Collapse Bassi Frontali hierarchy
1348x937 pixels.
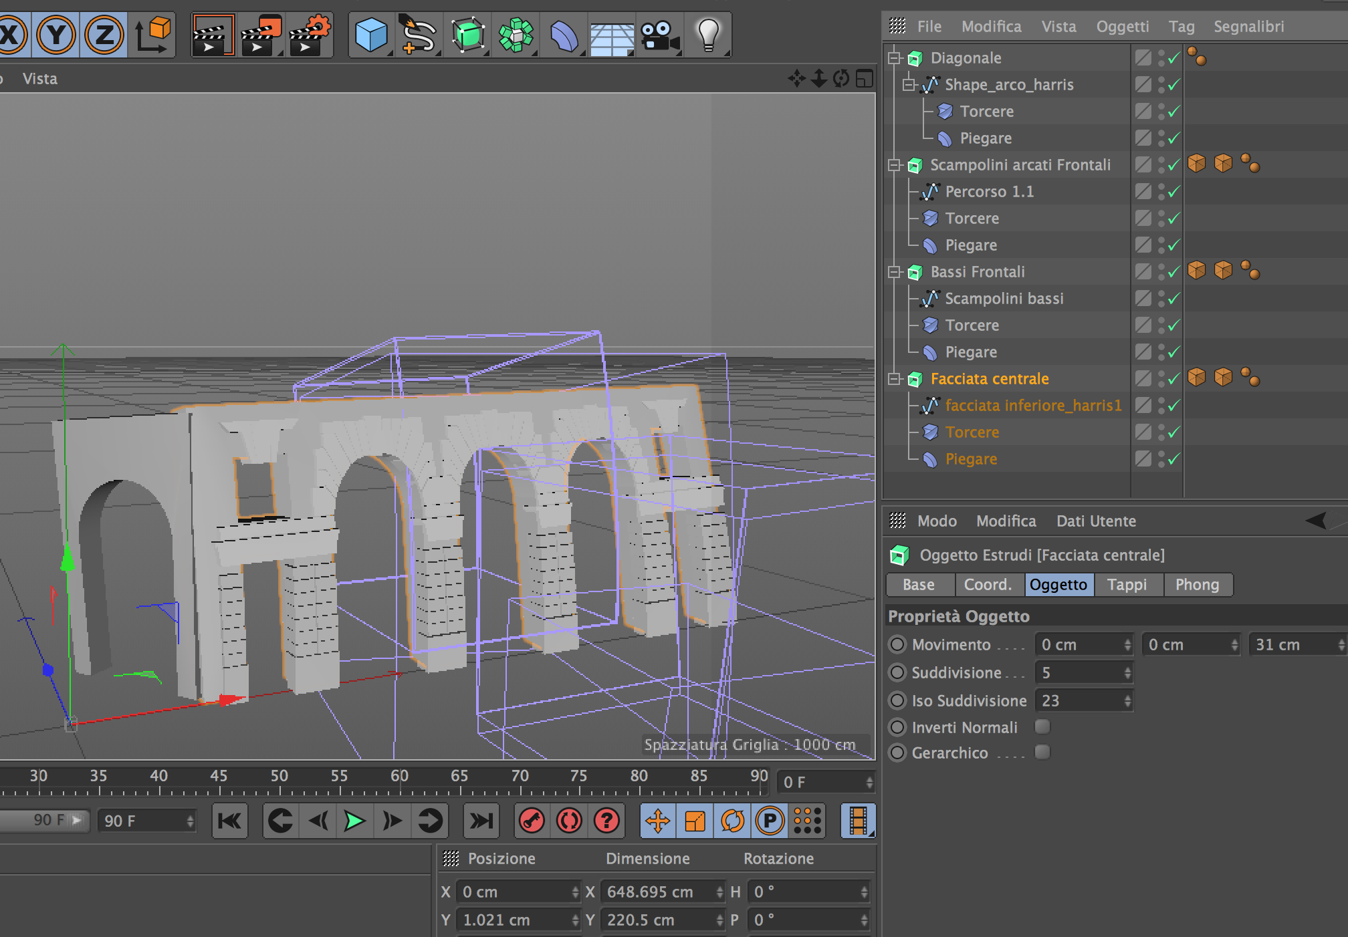[x=894, y=272]
